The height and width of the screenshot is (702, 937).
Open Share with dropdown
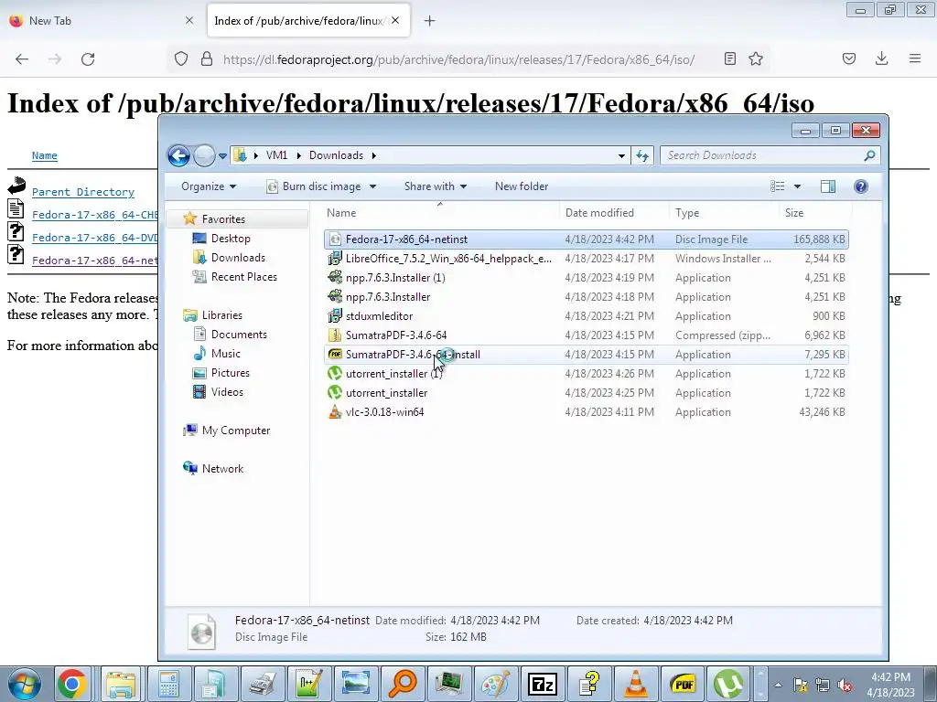coord(435,186)
